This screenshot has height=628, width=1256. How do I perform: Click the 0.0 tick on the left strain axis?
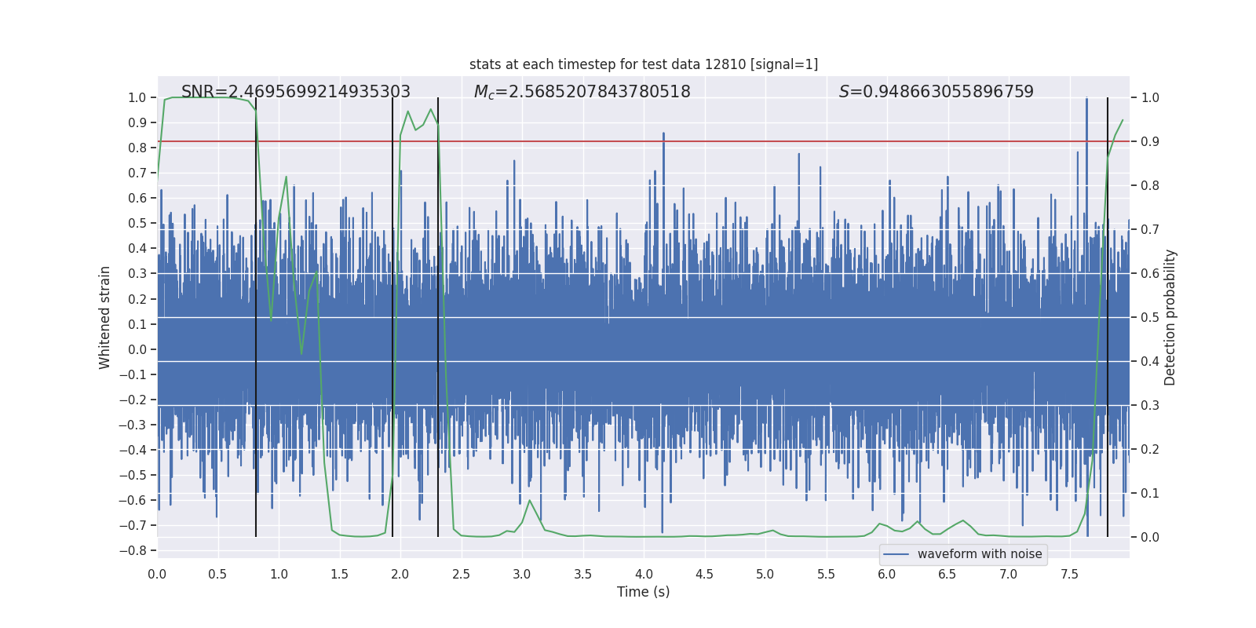point(137,349)
